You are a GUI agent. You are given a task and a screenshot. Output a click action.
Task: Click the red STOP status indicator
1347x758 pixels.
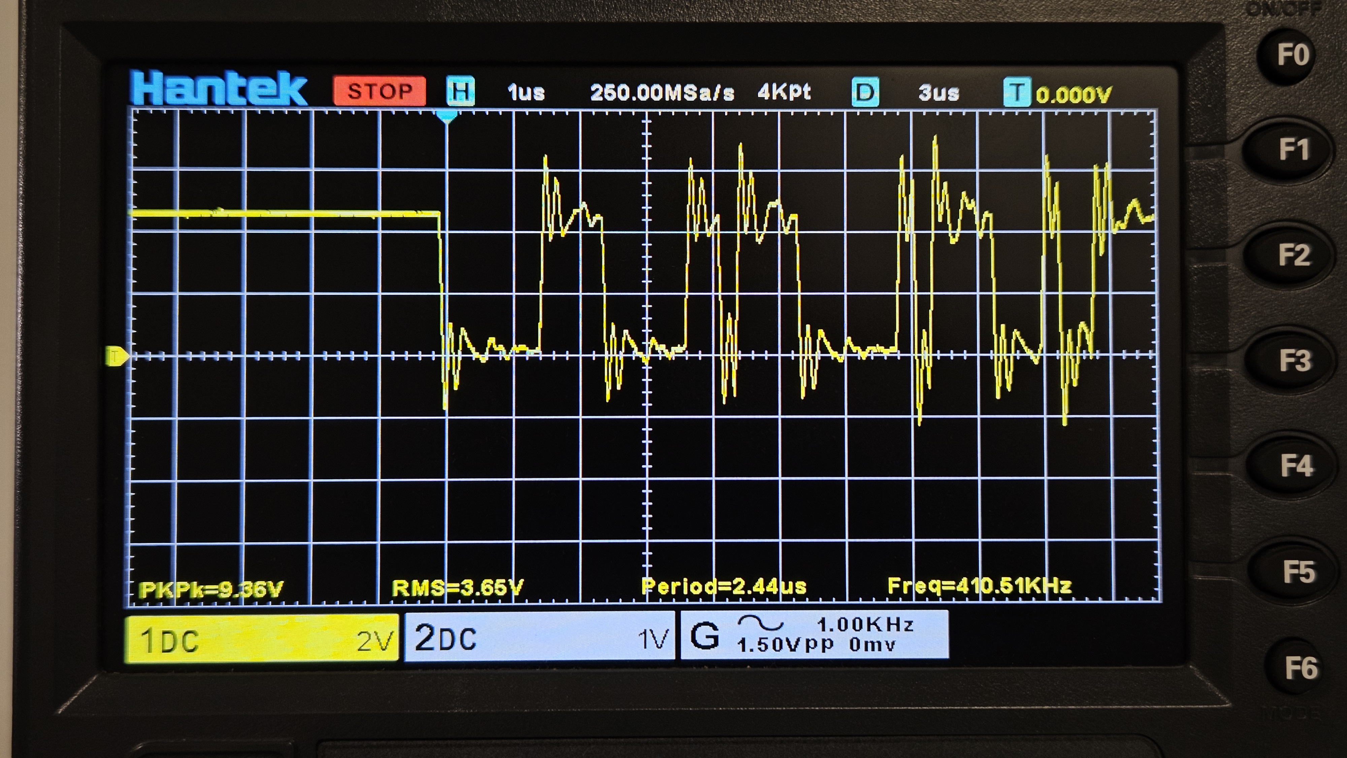pos(380,91)
